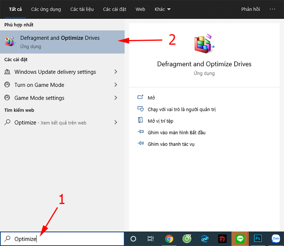Open Photoshop from taskbar
284x246 pixels.
point(258,239)
